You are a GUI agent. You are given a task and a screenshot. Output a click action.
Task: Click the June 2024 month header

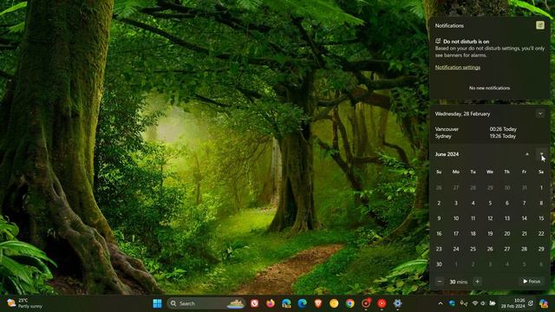point(447,154)
